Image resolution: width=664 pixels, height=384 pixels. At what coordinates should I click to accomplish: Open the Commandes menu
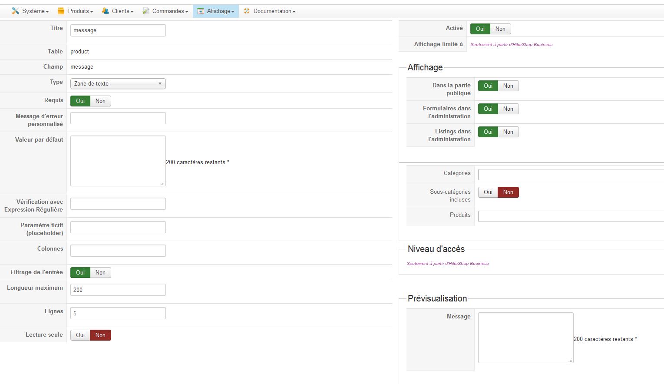[x=168, y=11]
